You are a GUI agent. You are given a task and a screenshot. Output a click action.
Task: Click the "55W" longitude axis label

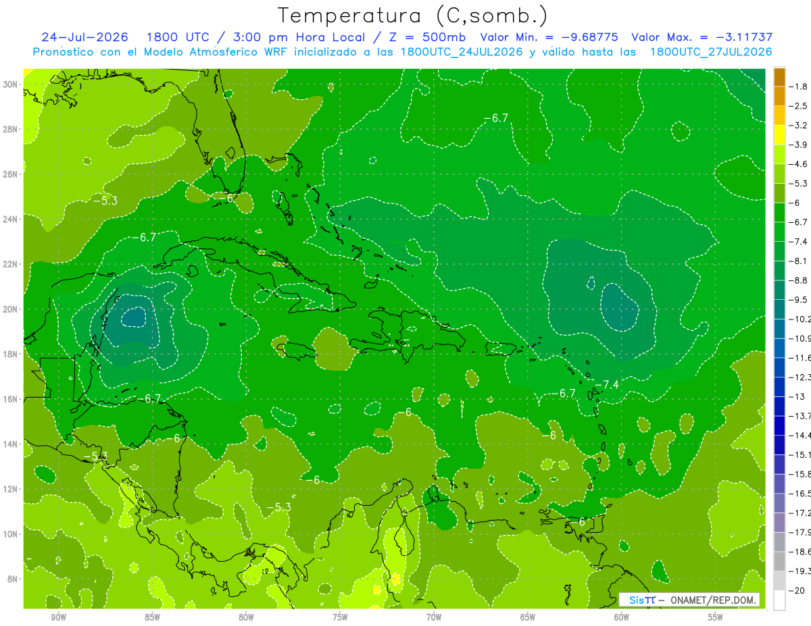pyautogui.click(x=716, y=617)
